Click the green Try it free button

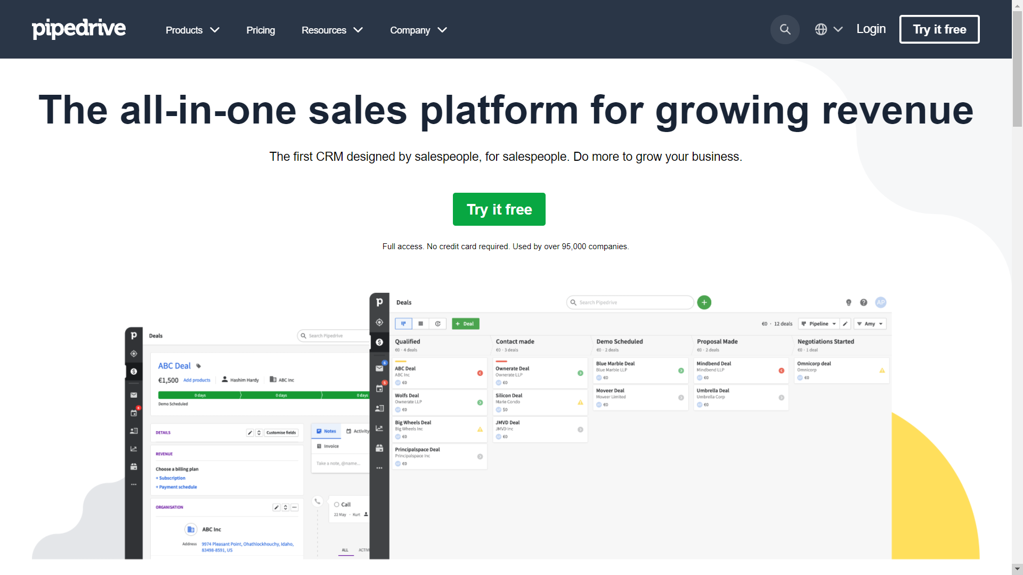[x=499, y=209]
